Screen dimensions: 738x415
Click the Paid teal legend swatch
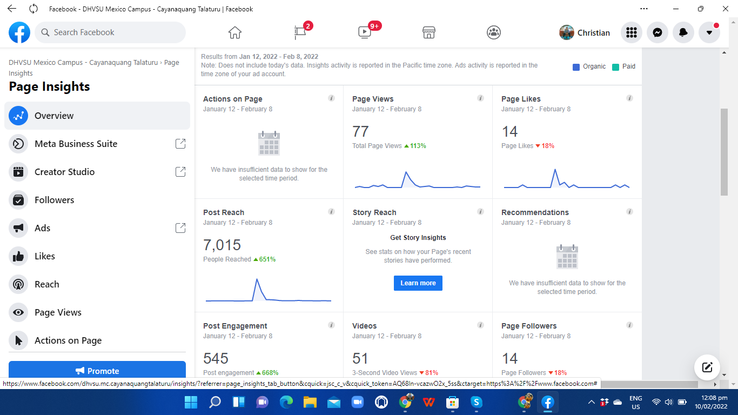pos(615,67)
